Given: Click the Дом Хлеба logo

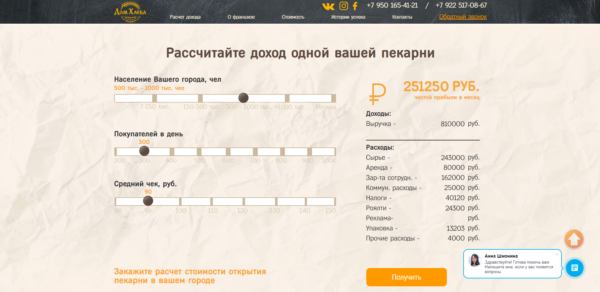Looking at the screenshot, I should [x=130, y=12].
